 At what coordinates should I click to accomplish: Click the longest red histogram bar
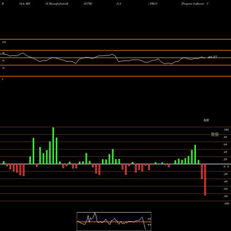pos(205,180)
